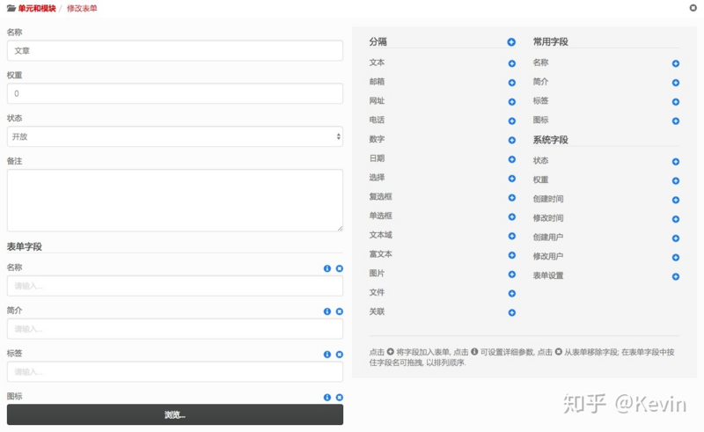Add system field 修改用户
The image size is (704, 432).
tap(676, 257)
